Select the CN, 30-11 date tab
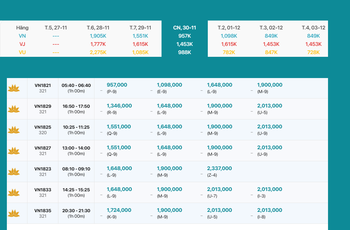The height and width of the screenshot is (230, 350). (x=184, y=28)
